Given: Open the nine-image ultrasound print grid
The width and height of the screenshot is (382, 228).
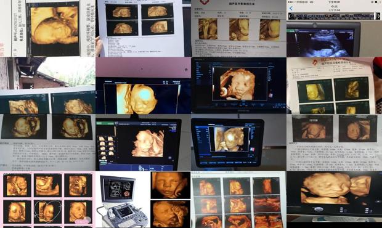Looking at the screenshot, I should 238,200.
